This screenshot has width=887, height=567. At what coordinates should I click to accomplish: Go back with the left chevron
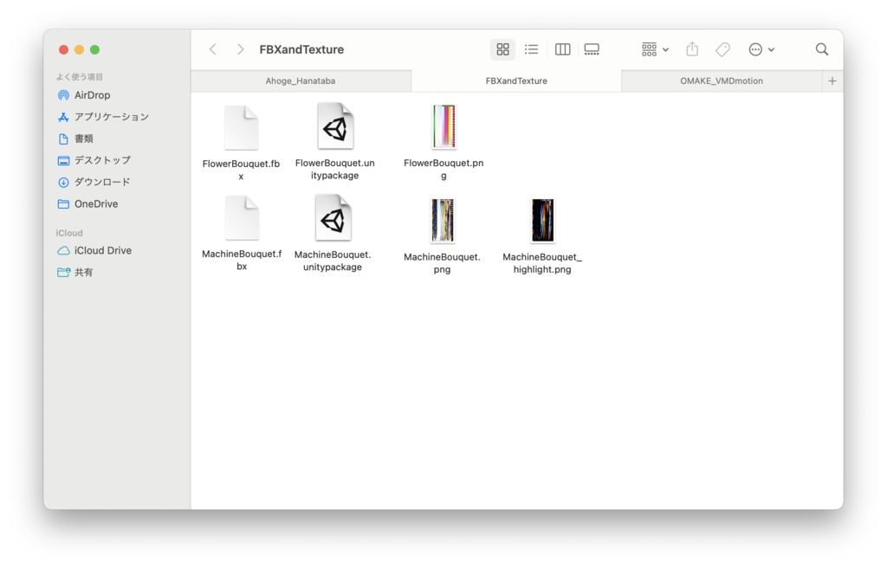213,49
